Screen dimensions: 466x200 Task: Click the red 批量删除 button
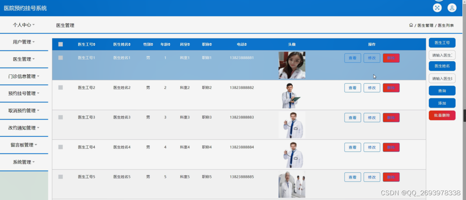pos(442,115)
